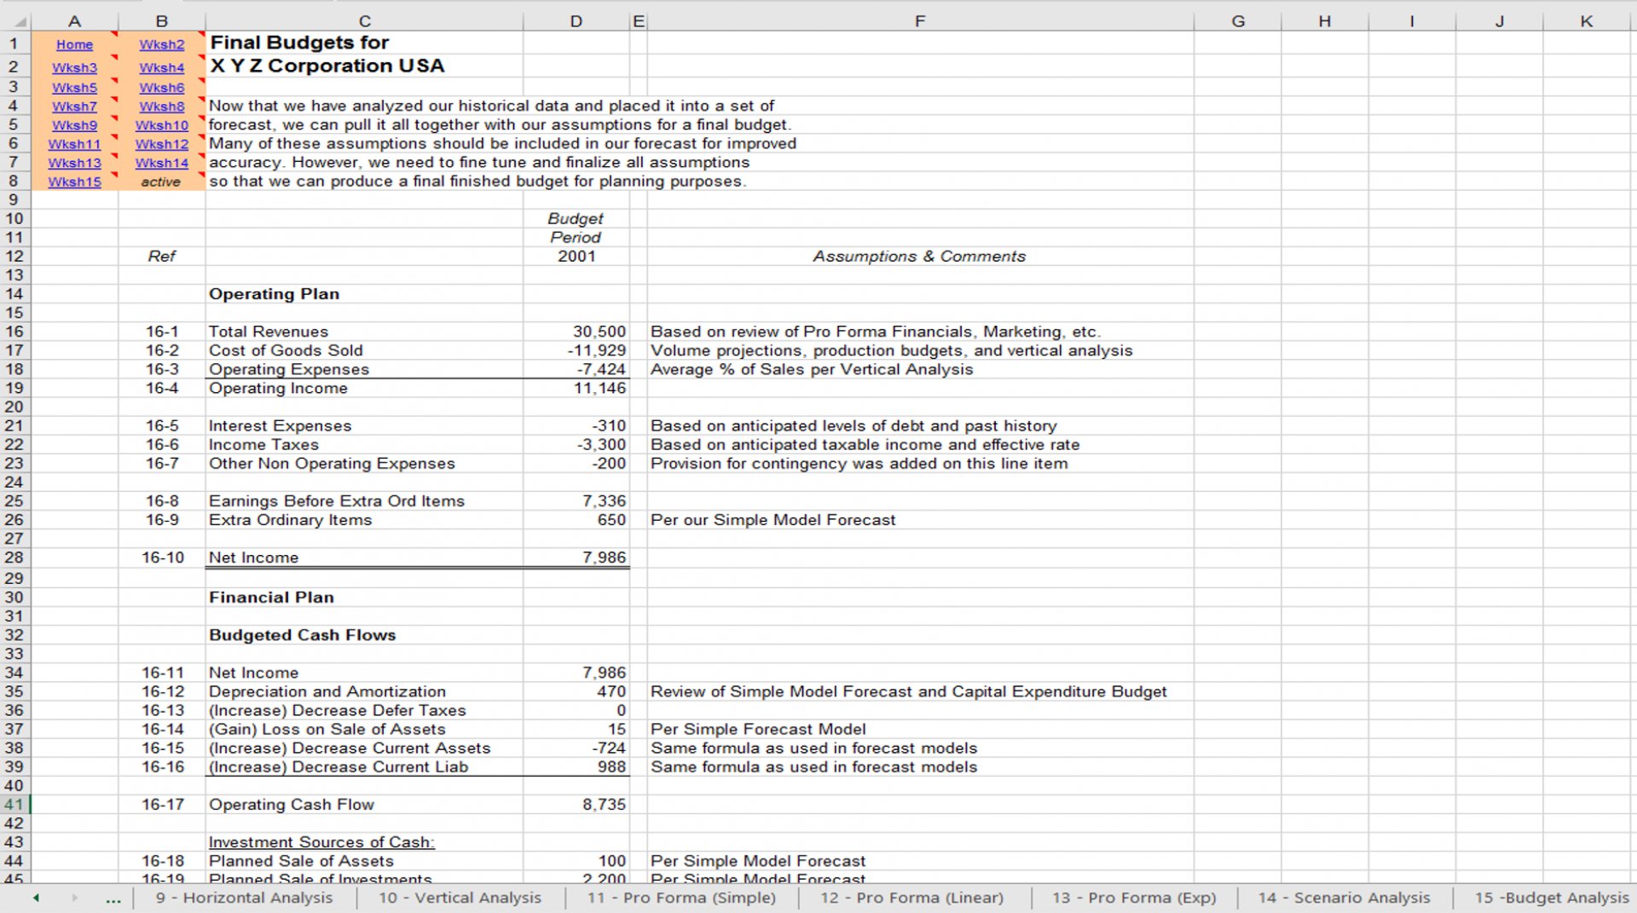Select the Income Taxes value -3,300

coord(576,444)
